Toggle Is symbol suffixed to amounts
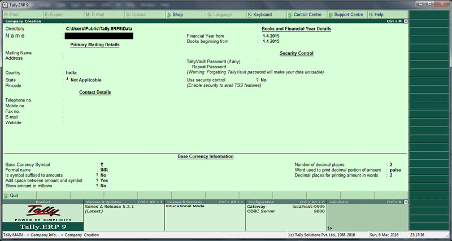 pos(103,176)
